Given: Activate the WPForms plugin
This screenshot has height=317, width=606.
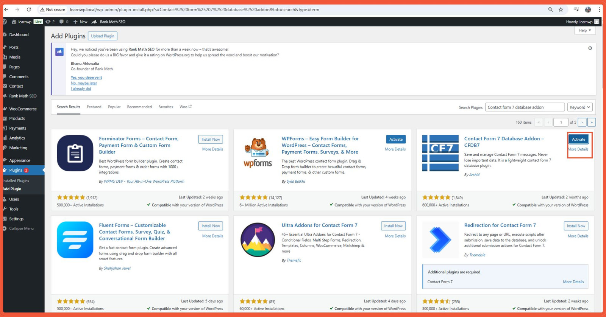Looking at the screenshot, I should tap(396, 139).
